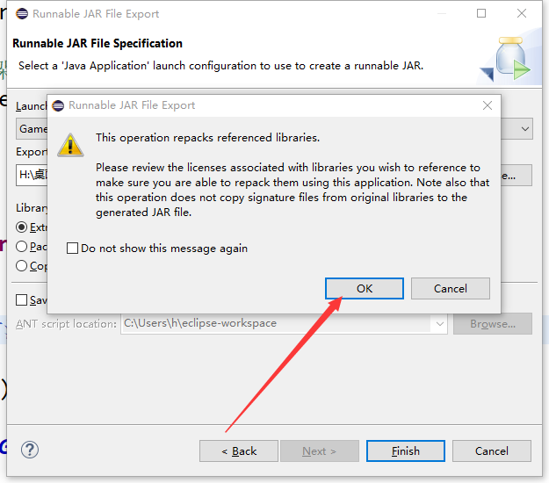Click 'This operation repacks referenced libraries.' text
The image size is (549, 483).
click(x=207, y=138)
